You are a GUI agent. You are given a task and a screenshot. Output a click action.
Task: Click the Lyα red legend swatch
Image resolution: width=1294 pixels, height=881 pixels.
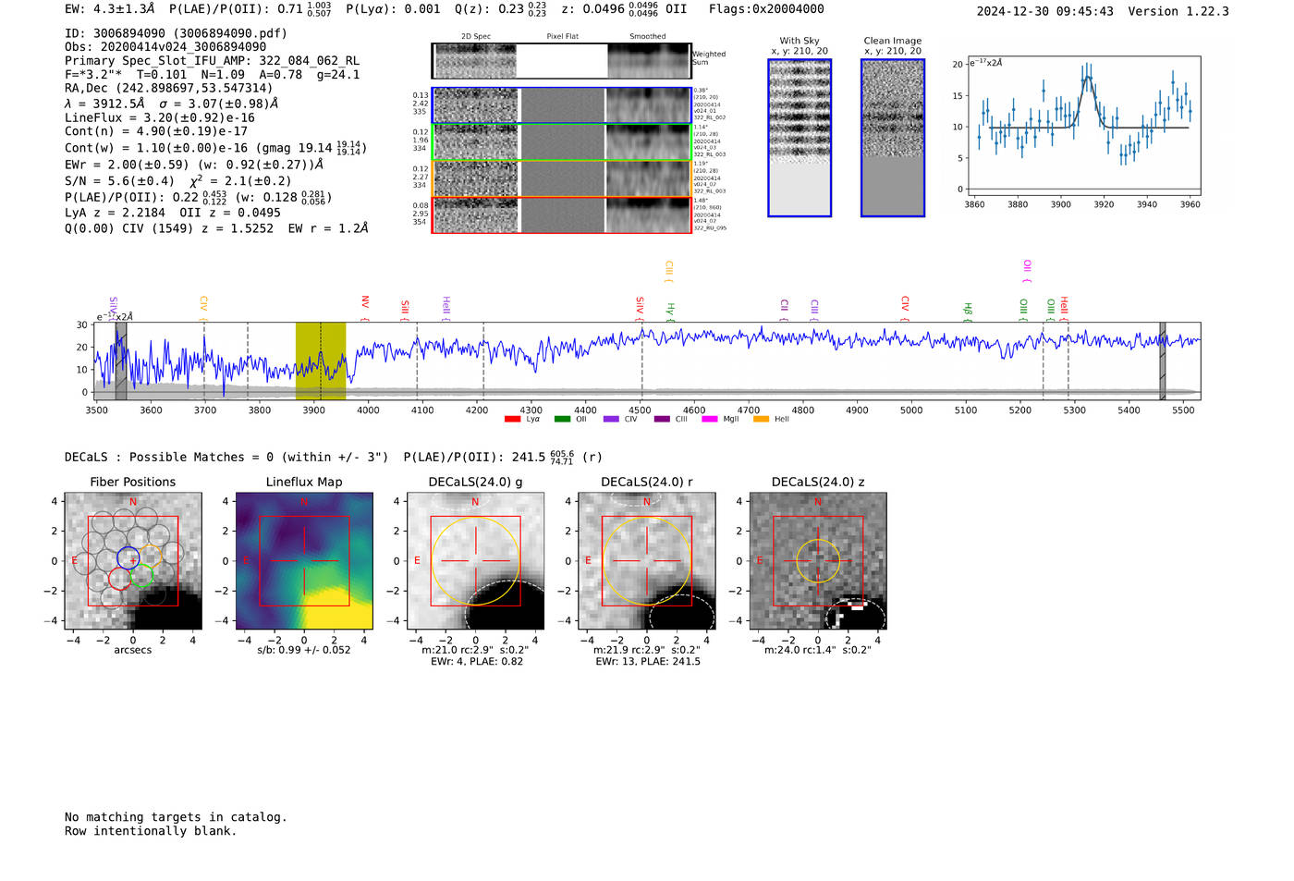512,419
